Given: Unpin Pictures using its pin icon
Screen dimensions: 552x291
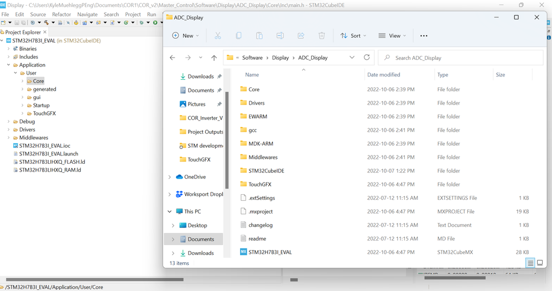Looking at the screenshot, I should 220,104.
